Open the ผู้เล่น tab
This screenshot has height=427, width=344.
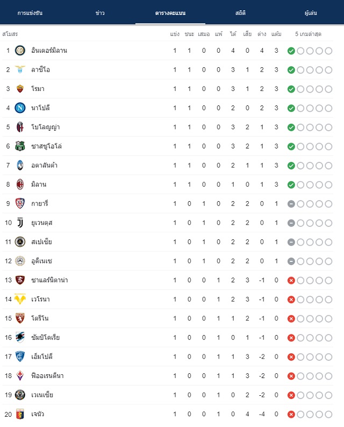point(311,13)
